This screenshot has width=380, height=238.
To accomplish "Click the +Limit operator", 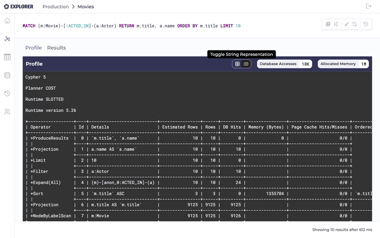I will tap(38, 160).
